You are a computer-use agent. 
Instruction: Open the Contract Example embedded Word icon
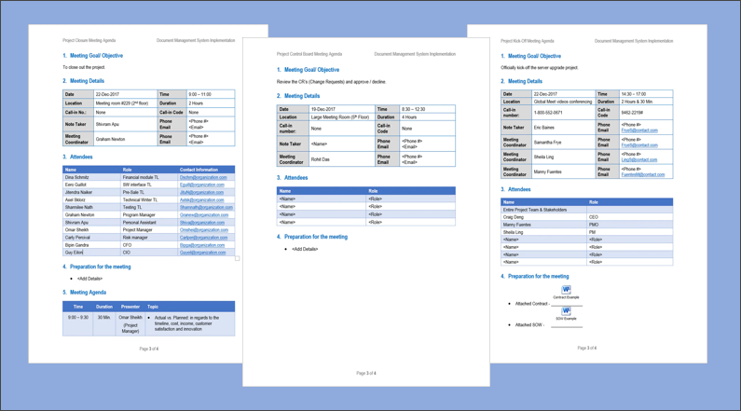pos(566,291)
